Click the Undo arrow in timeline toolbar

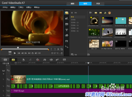[23, 60]
